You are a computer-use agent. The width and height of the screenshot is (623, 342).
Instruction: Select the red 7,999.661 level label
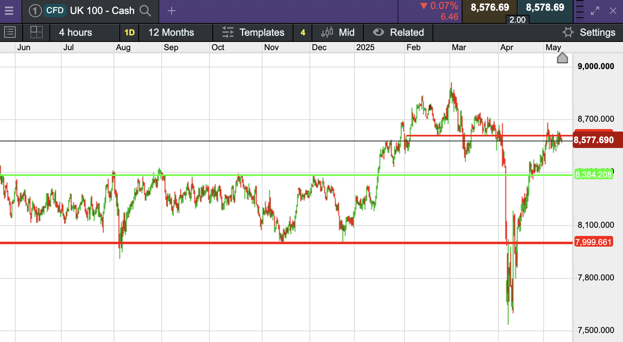593,242
